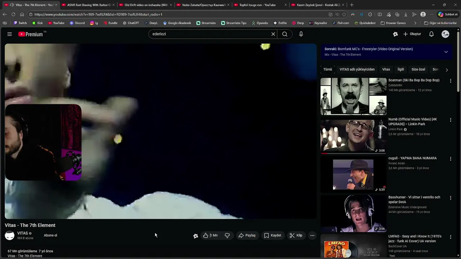Viewport: 461px width, 259px height.
Task: Open the notifications bell
Action: point(431,34)
